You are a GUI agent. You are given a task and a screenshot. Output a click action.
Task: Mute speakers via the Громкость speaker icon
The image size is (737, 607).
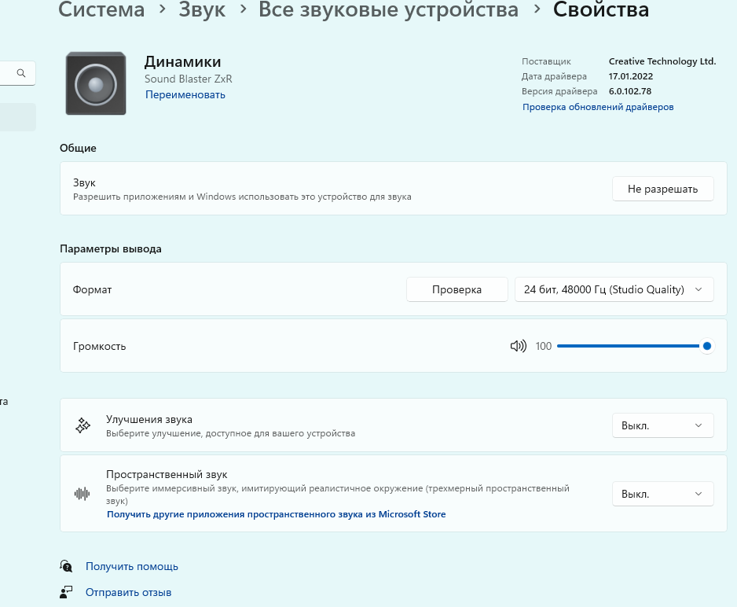tap(518, 346)
